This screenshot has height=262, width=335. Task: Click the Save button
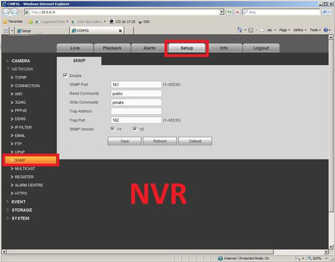pyautogui.click(x=125, y=141)
